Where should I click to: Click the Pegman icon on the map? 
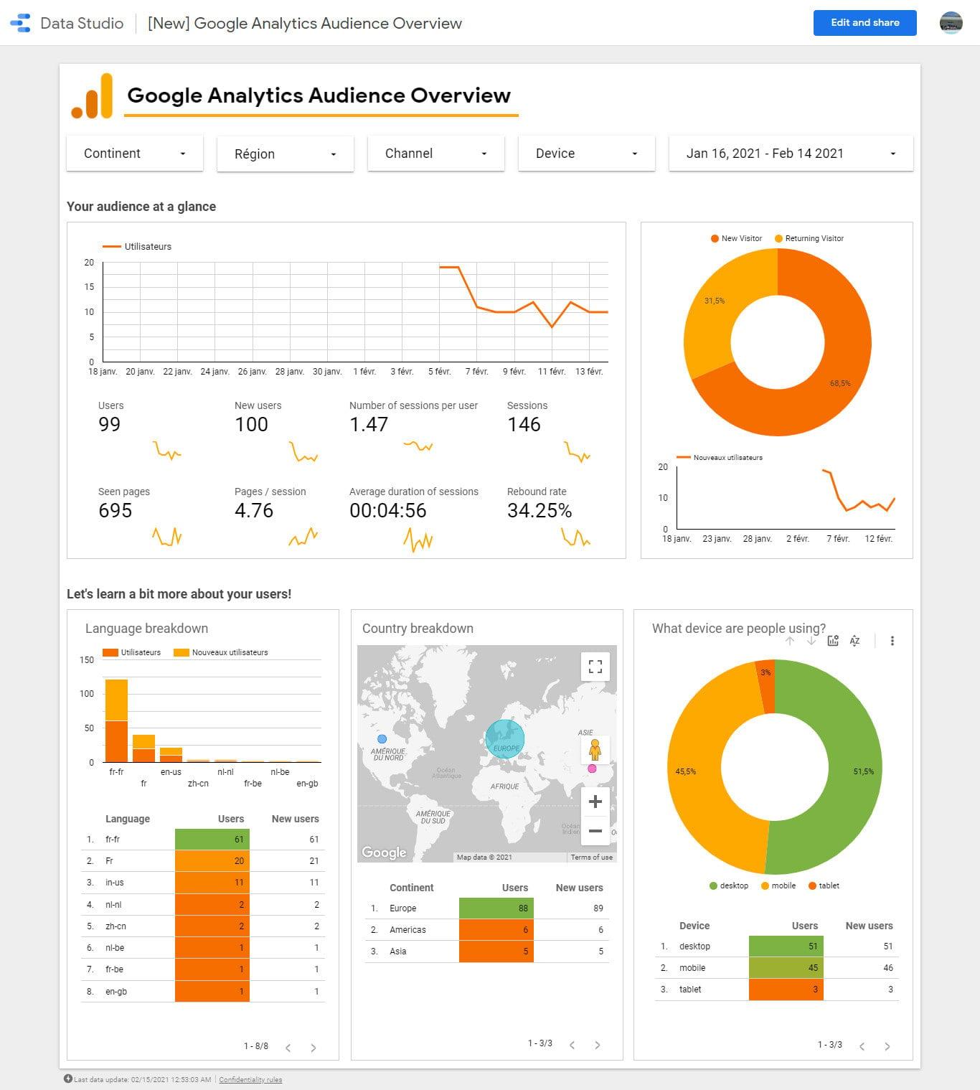pyautogui.click(x=595, y=751)
